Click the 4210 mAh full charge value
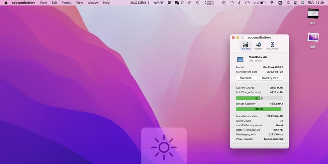 pyautogui.click(x=276, y=92)
